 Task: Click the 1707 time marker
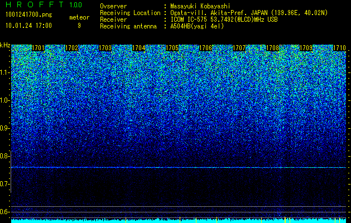coord(239,48)
